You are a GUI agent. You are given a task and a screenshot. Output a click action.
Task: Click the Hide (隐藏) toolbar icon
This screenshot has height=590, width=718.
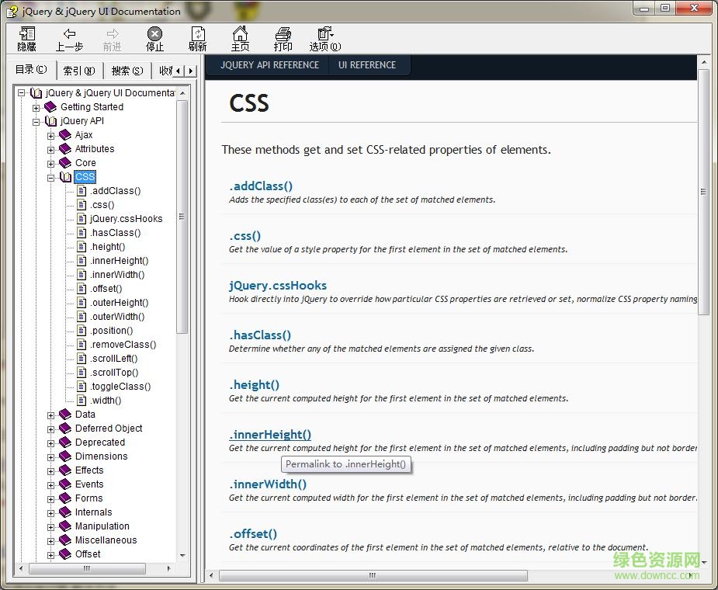point(27,38)
